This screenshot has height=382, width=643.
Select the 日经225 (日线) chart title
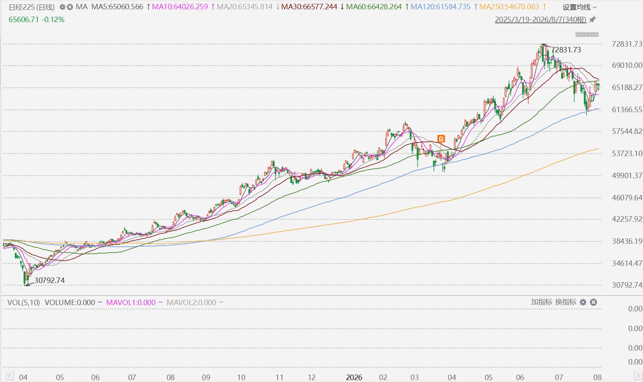pyautogui.click(x=32, y=7)
